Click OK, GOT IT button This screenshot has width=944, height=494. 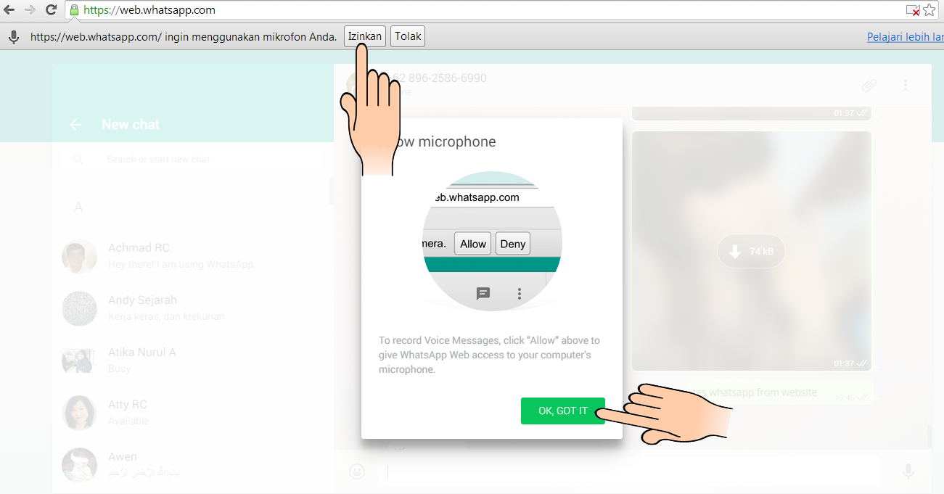click(x=562, y=411)
